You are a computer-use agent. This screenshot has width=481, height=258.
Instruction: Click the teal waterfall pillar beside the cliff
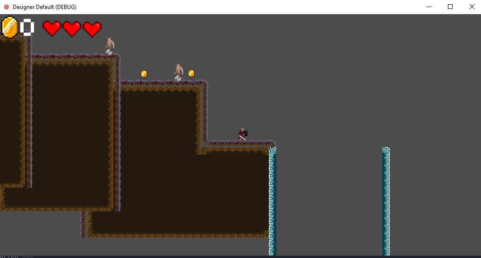tap(273, 201)
